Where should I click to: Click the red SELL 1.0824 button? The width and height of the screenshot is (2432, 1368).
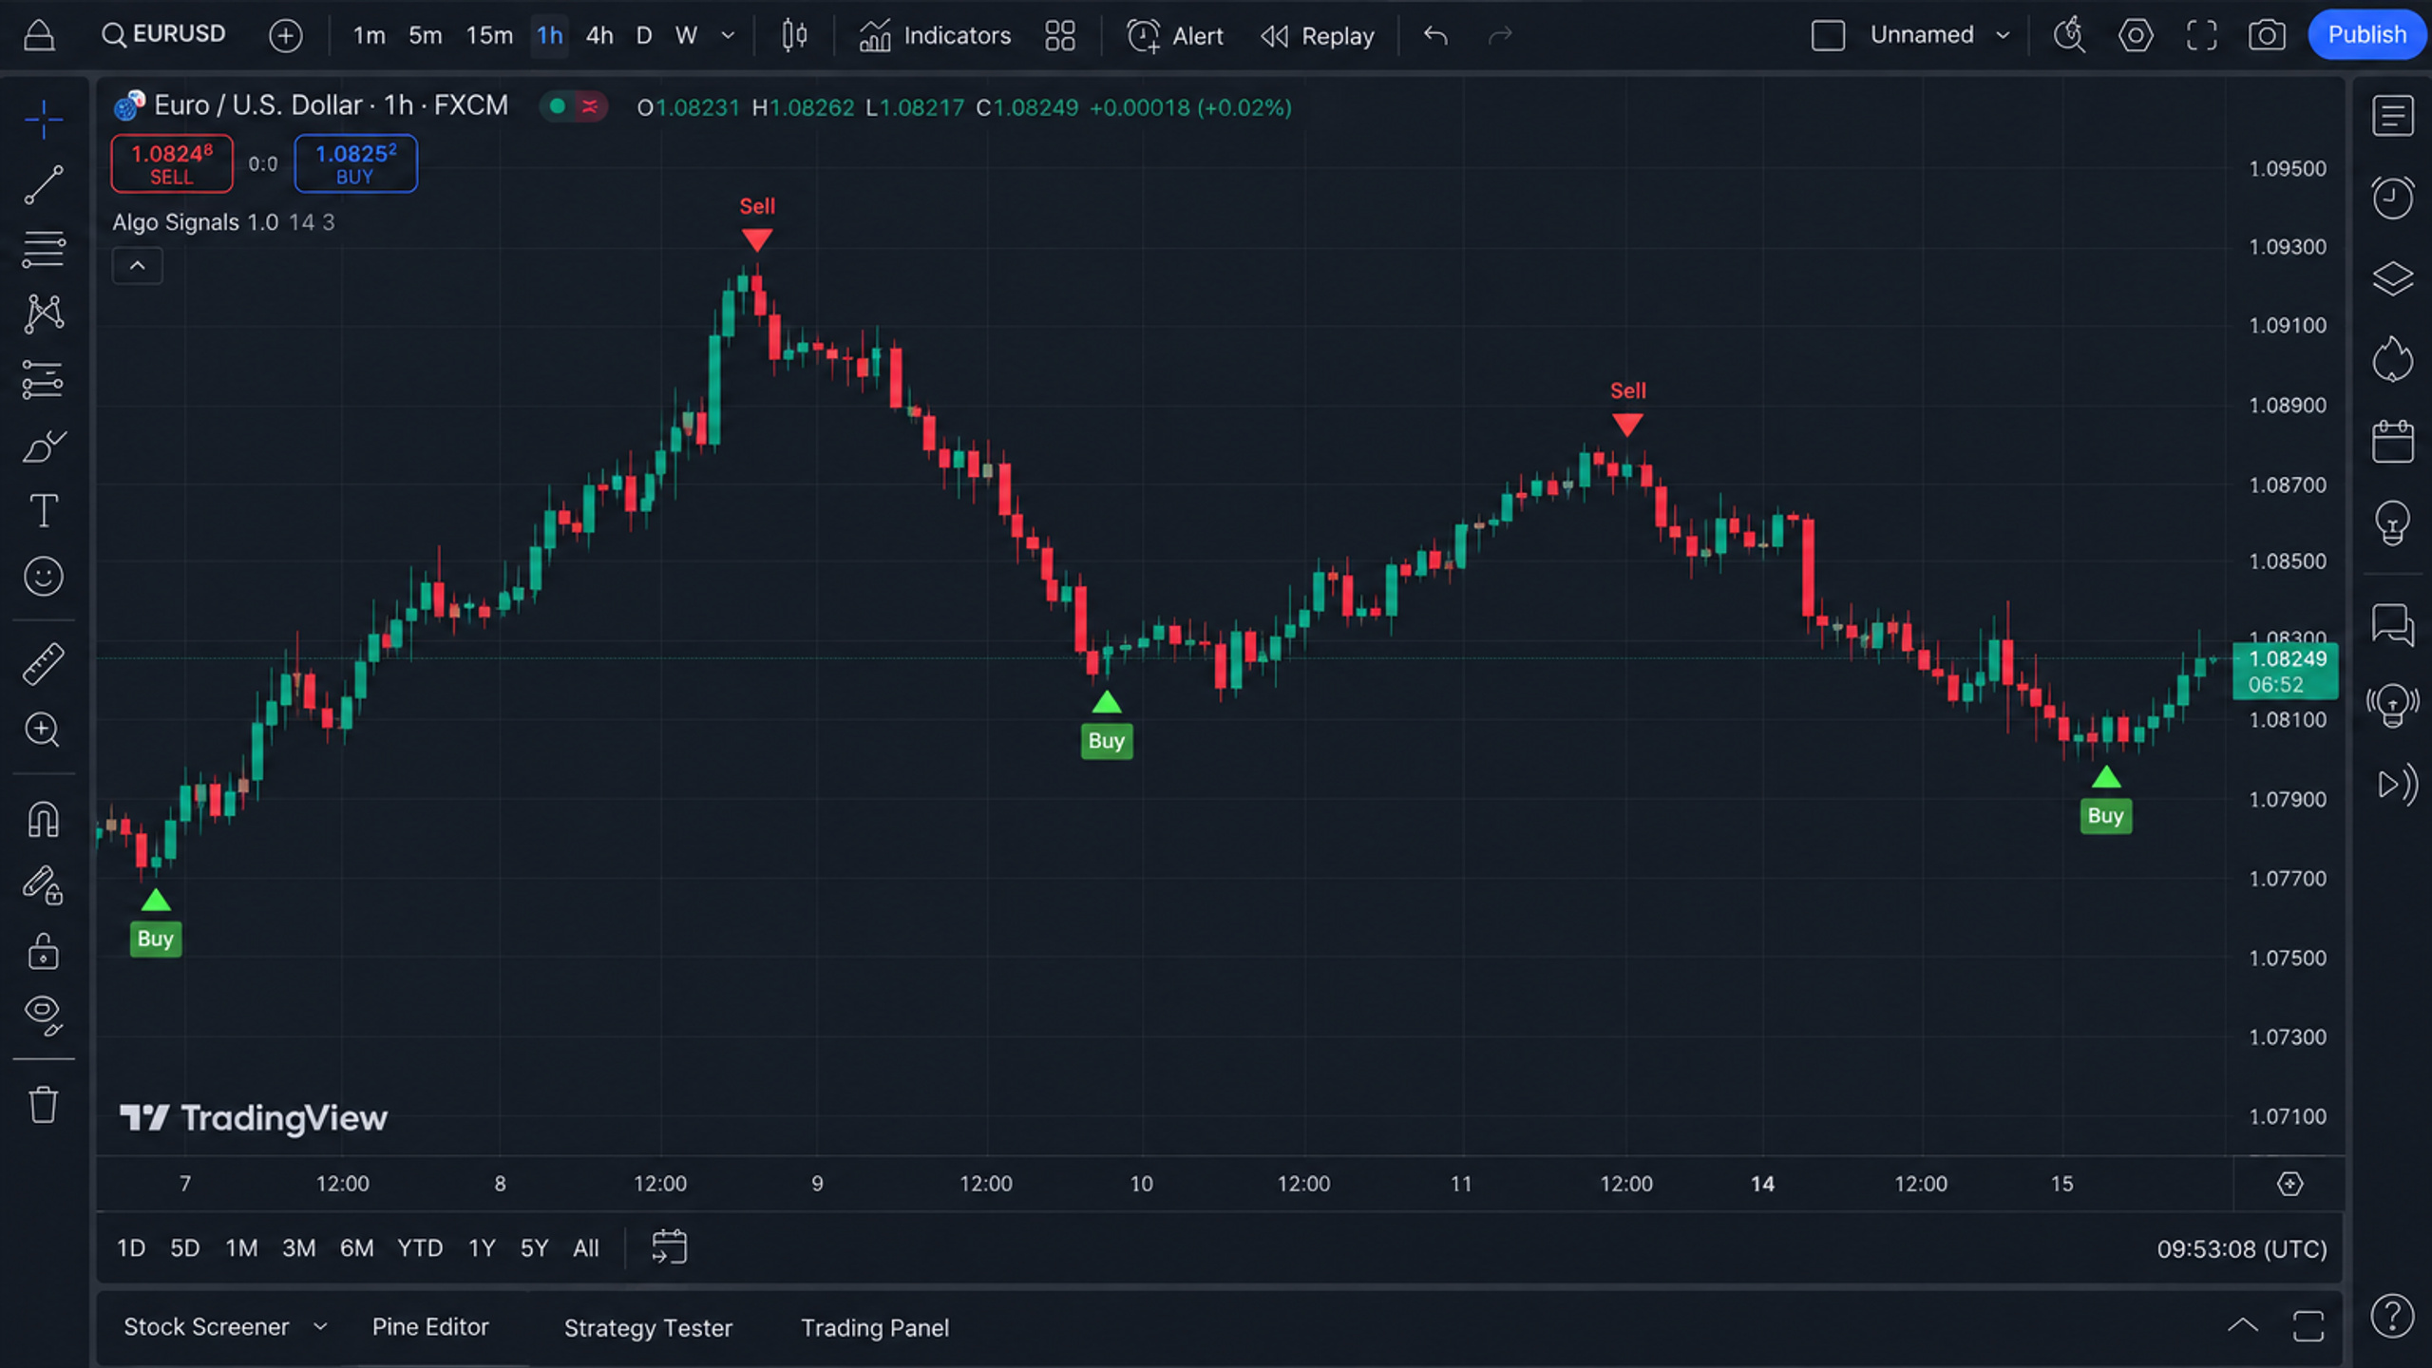pos(172,163)
